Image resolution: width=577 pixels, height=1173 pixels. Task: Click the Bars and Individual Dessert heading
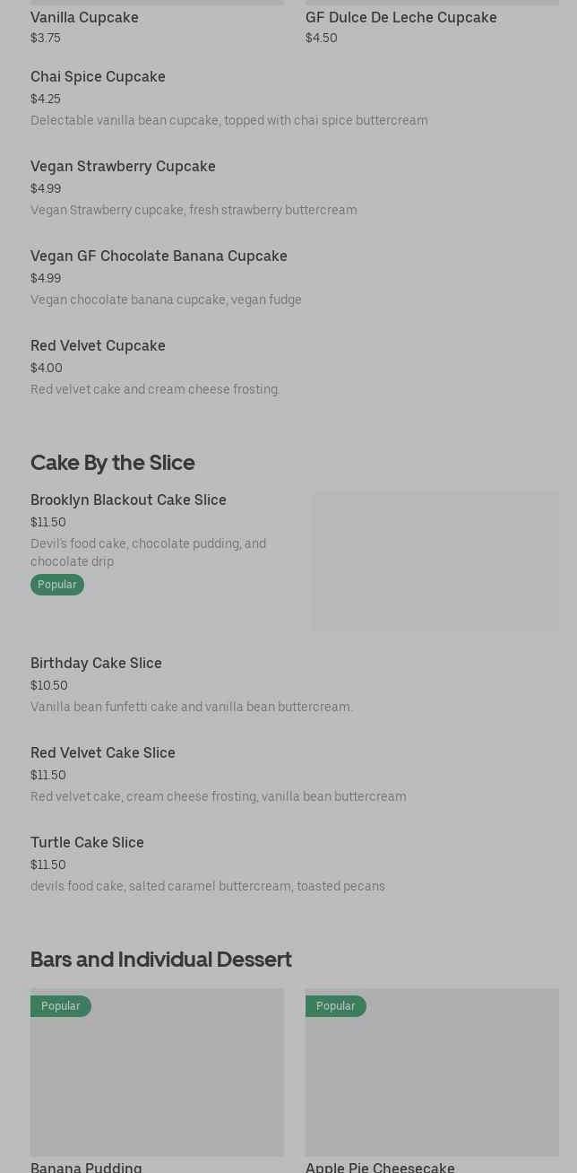coord(161,959)
